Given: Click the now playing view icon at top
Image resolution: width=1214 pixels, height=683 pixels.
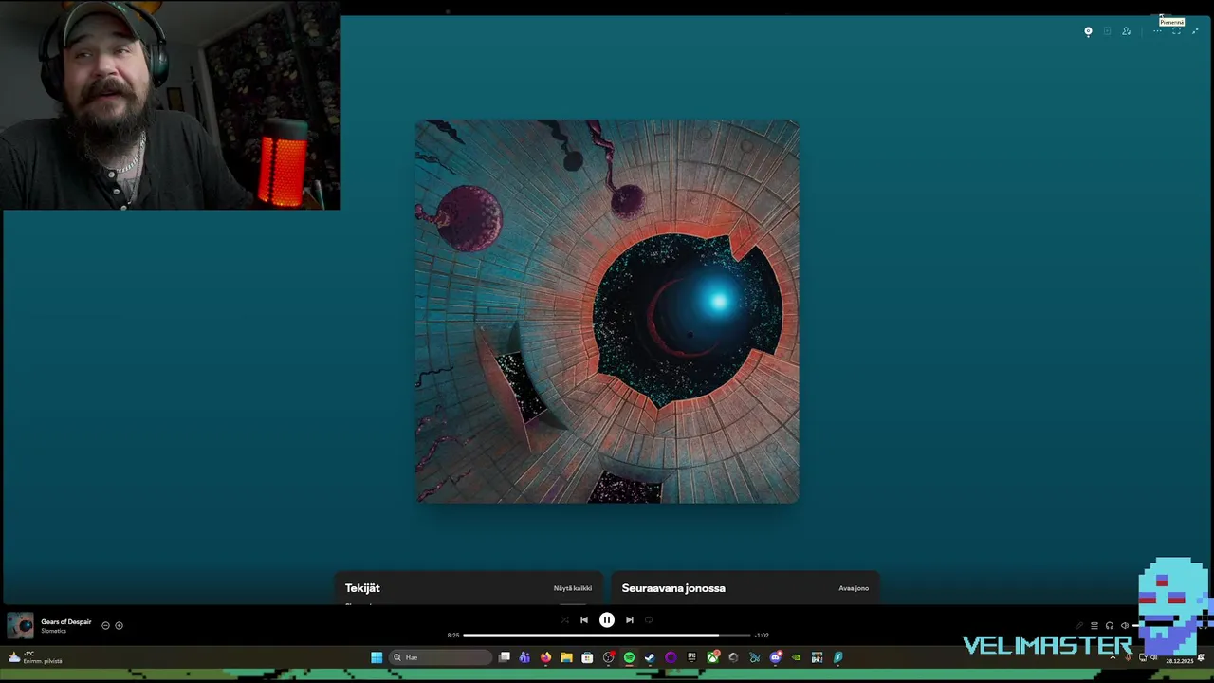Looking at the screenshot, I should coord(1088,31).
